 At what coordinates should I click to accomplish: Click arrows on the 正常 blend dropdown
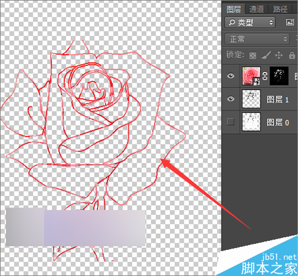285,39
